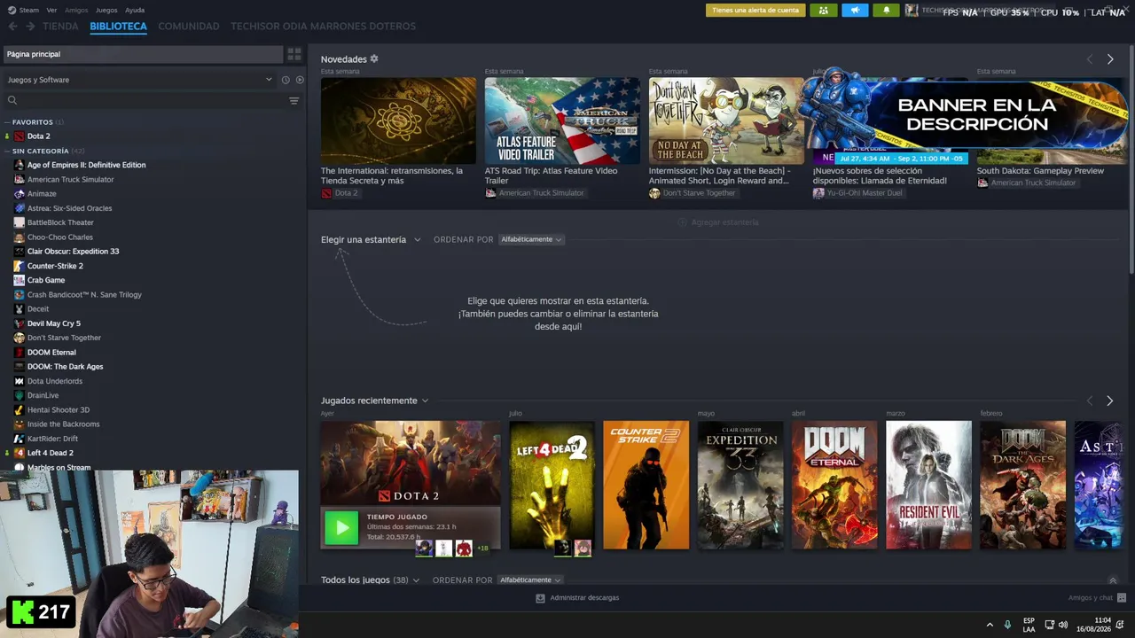Click the Página principal button
The image size is (1135, 638).
142,54
